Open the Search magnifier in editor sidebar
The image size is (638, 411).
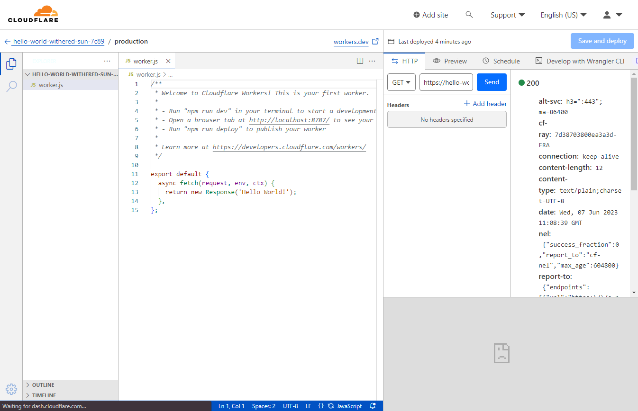coord(11,86)
